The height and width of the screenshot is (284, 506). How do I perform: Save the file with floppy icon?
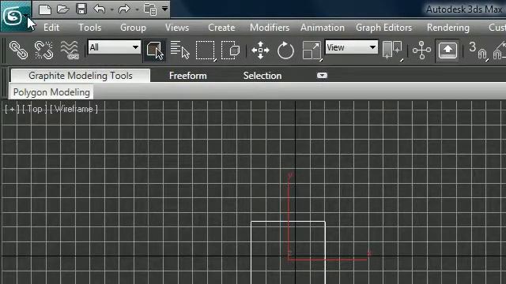coord(81,9)
